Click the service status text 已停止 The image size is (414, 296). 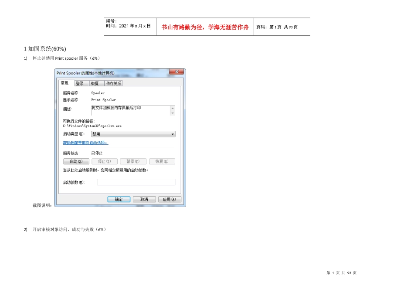coord(97,153)
